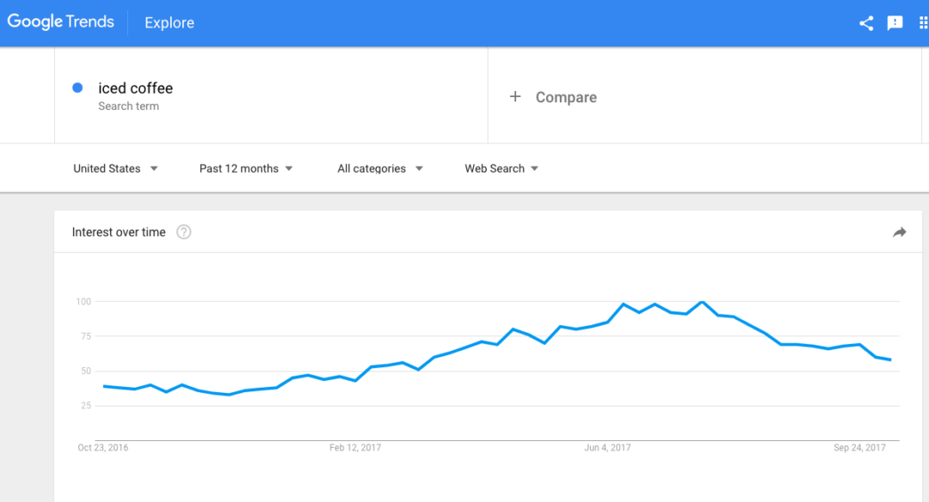Image resolution: width=929 pixels, height=502 pixels.
Task: Click the Feb 12, 2017 axis label
Action: (x=355, y=448)
